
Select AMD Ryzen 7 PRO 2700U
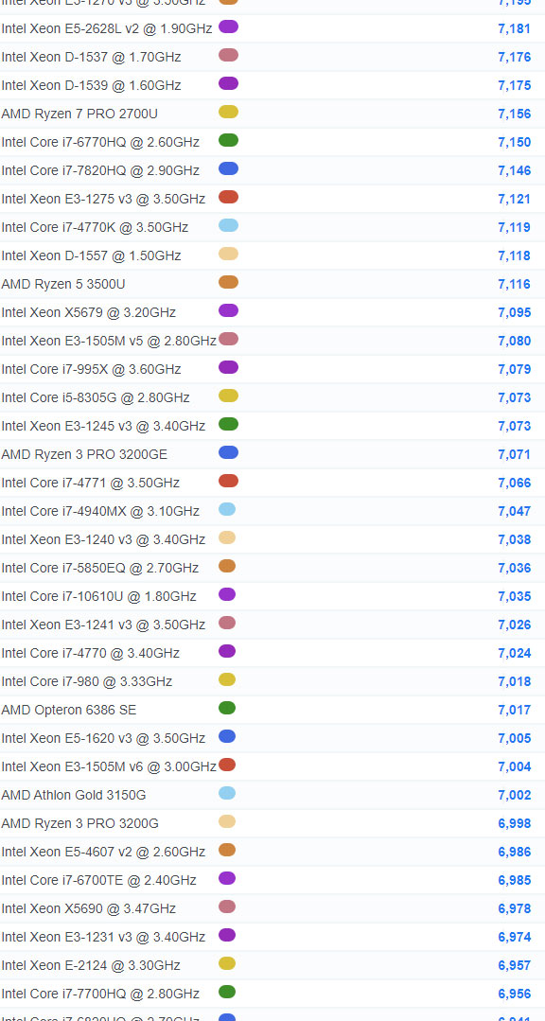click(x=79, y=114)
